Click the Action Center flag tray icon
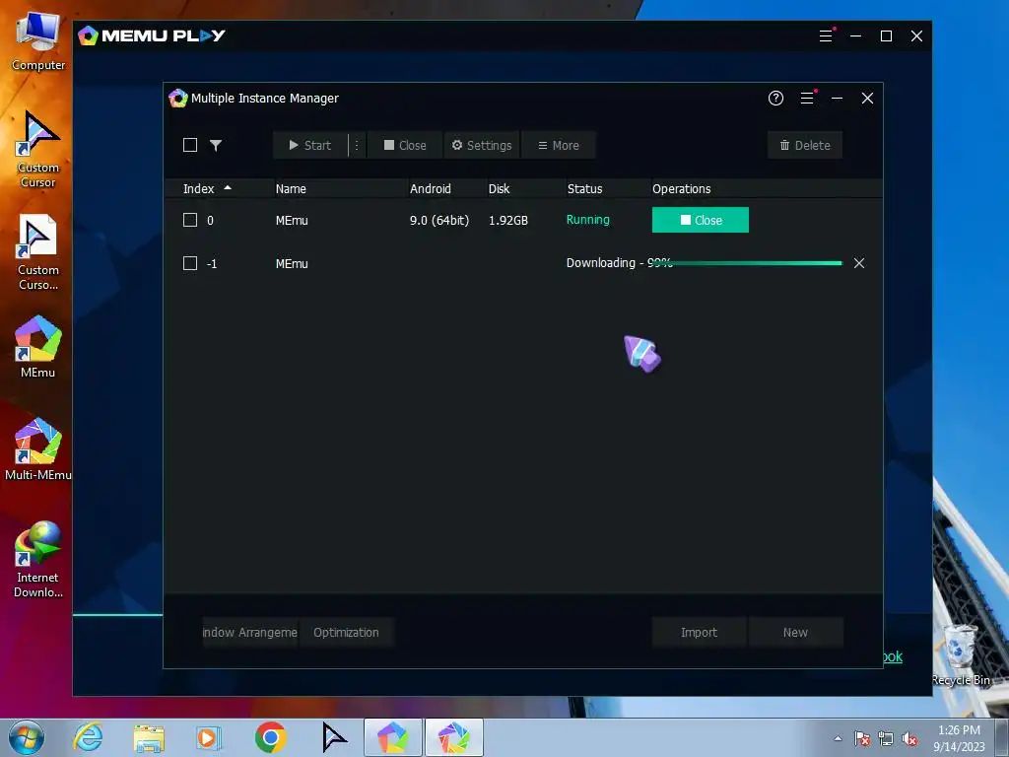This screenshot has width=1009, height=757. click(x=862, y=738)
